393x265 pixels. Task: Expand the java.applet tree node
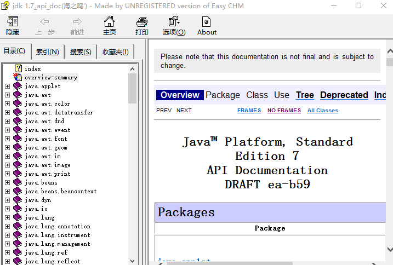7,86
